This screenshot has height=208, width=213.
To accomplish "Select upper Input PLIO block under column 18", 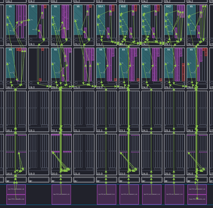I will click(x=16, y=189).
